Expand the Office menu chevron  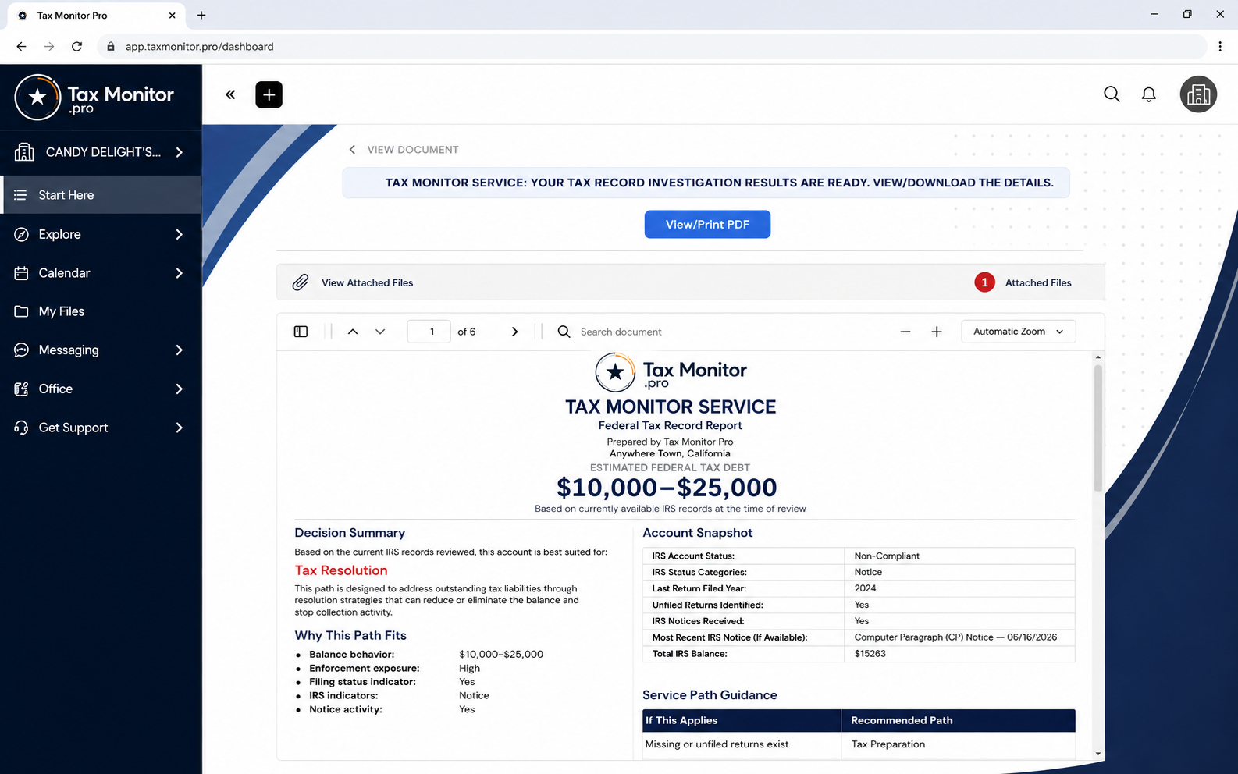click(x=180, y=389)
